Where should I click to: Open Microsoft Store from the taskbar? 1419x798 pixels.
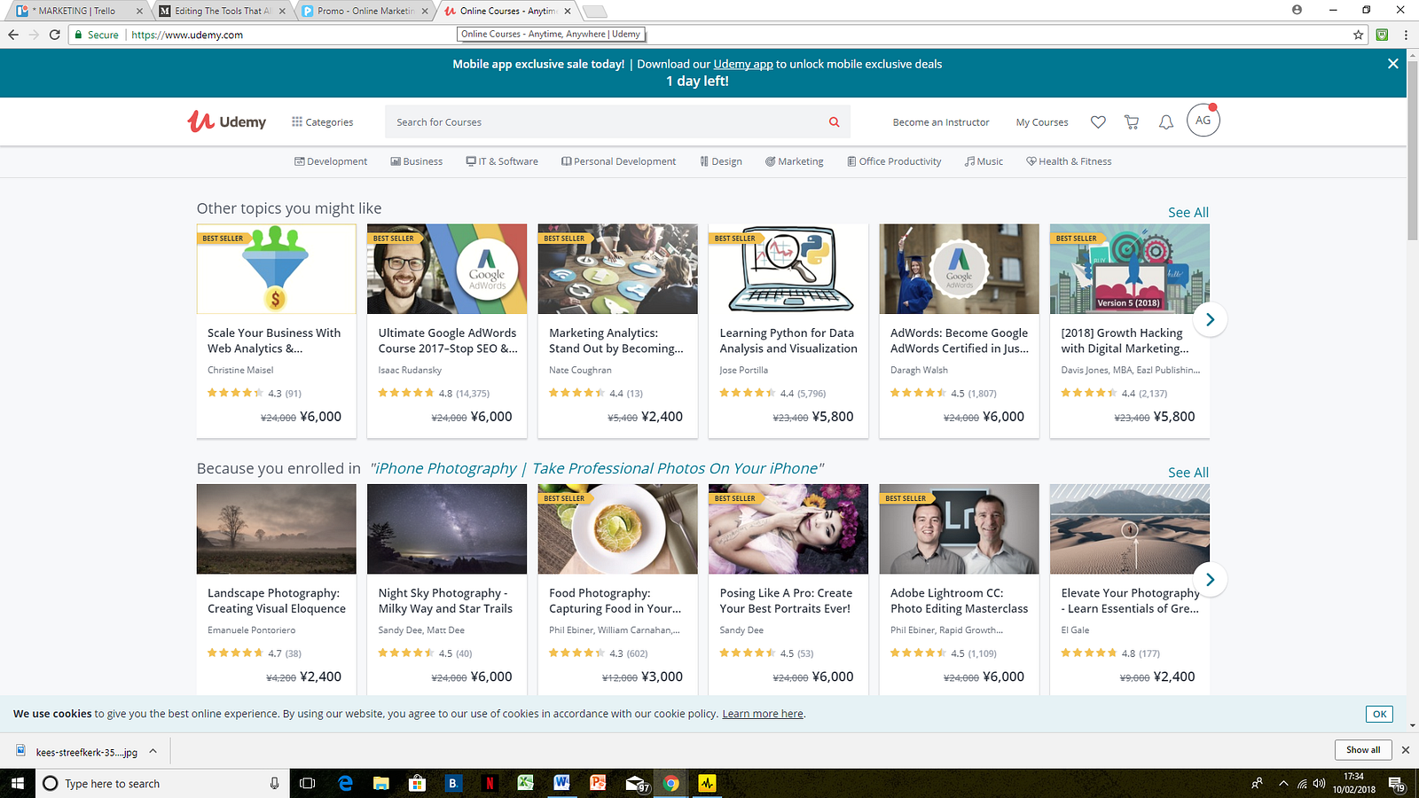coord(417,783)
